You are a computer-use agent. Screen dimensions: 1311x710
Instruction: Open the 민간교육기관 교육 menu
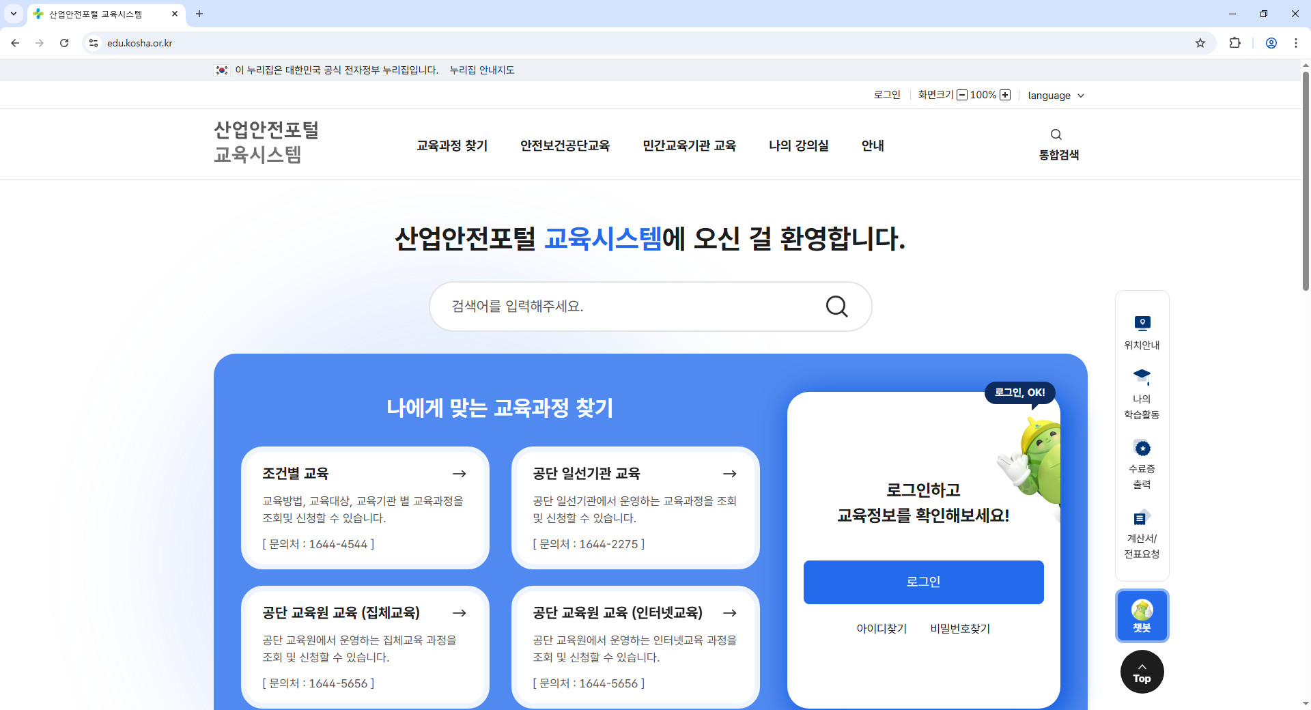coord(689,145)
